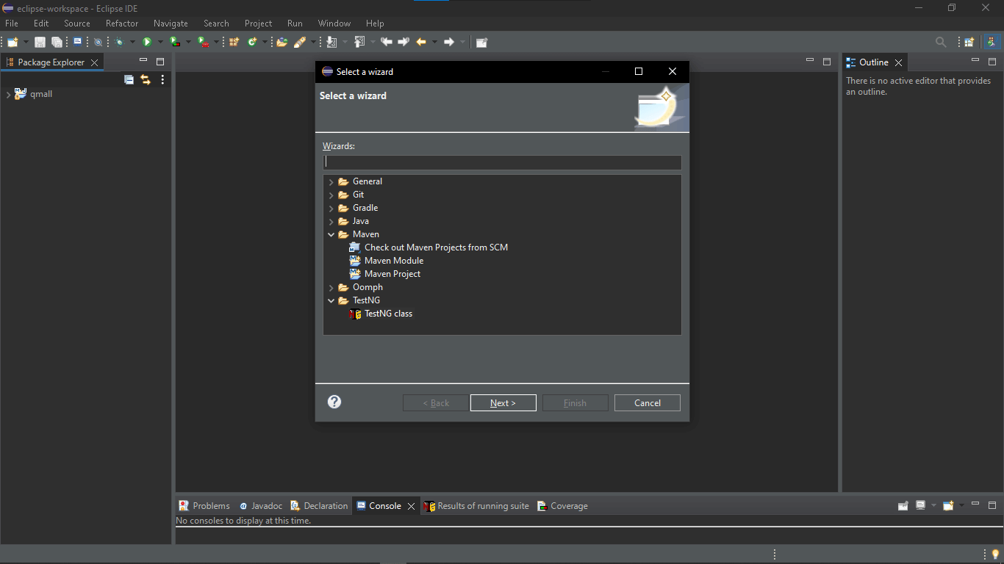Click the Next button
Viewport: 1004px width, 564px height.
(503, 402)
